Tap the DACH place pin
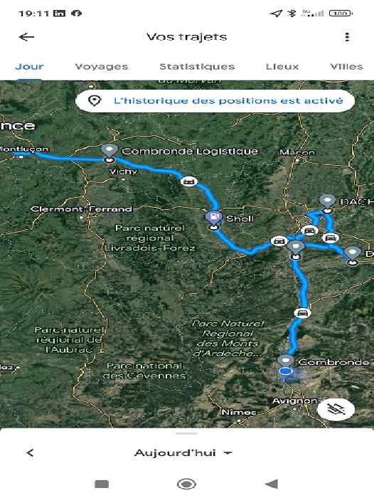 [327, 201]
